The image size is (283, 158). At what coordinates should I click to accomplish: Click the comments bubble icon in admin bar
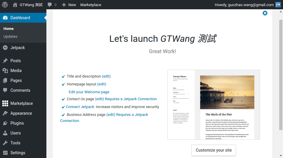[x=50, y=5]
